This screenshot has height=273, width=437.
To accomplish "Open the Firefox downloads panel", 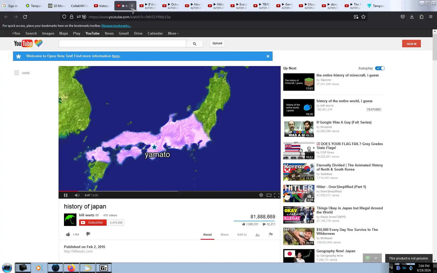I will 412,17.
